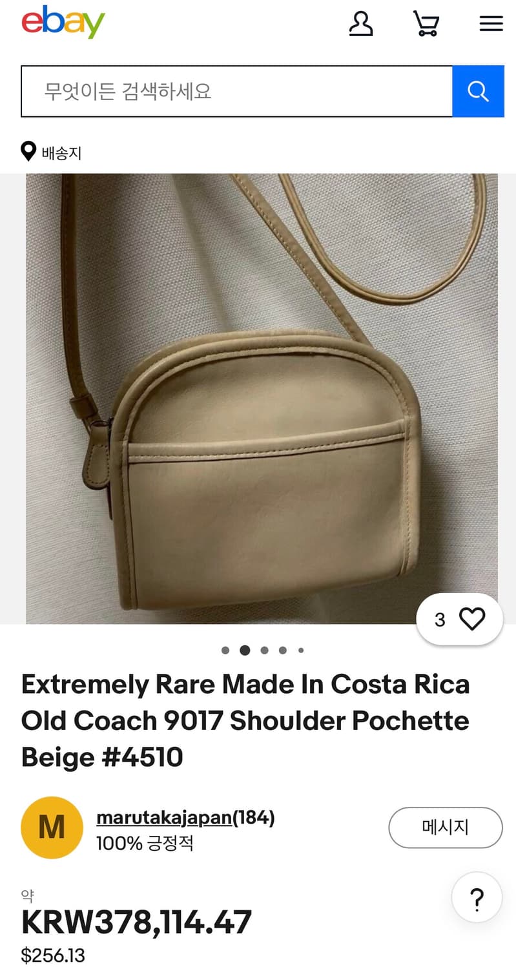Toggle the heart watchlist button

[x=460, y=620]
